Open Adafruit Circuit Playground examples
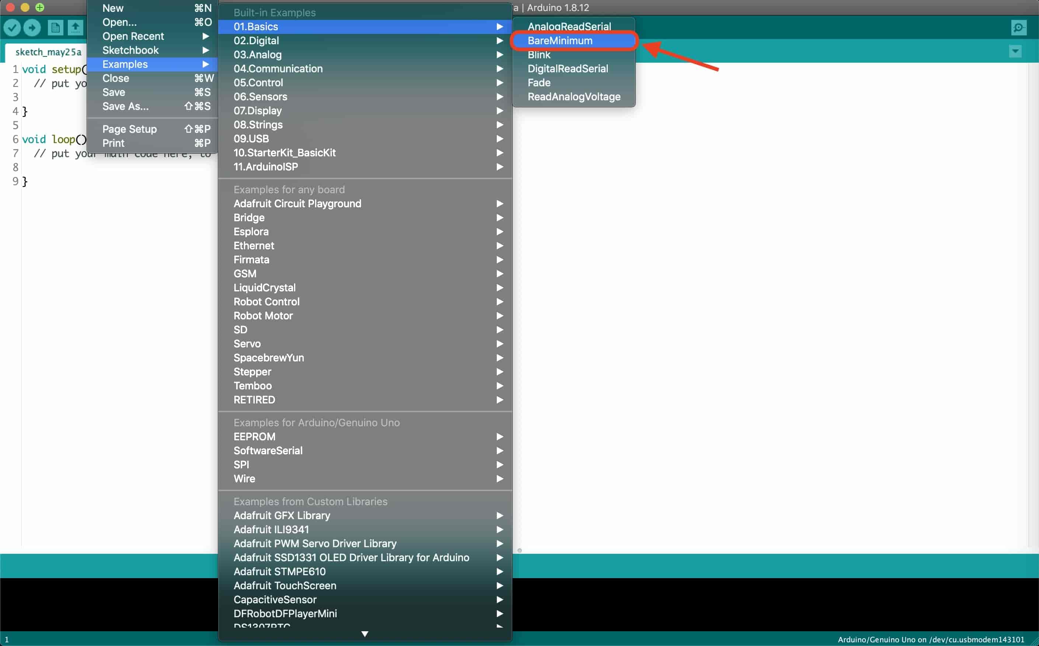Image resolution: width=1039 pixels, height=646 pixels. (x=365, y=204)
